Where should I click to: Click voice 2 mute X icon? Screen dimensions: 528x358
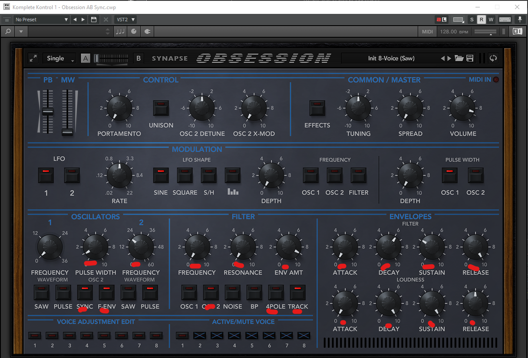(x=200, y=335)
